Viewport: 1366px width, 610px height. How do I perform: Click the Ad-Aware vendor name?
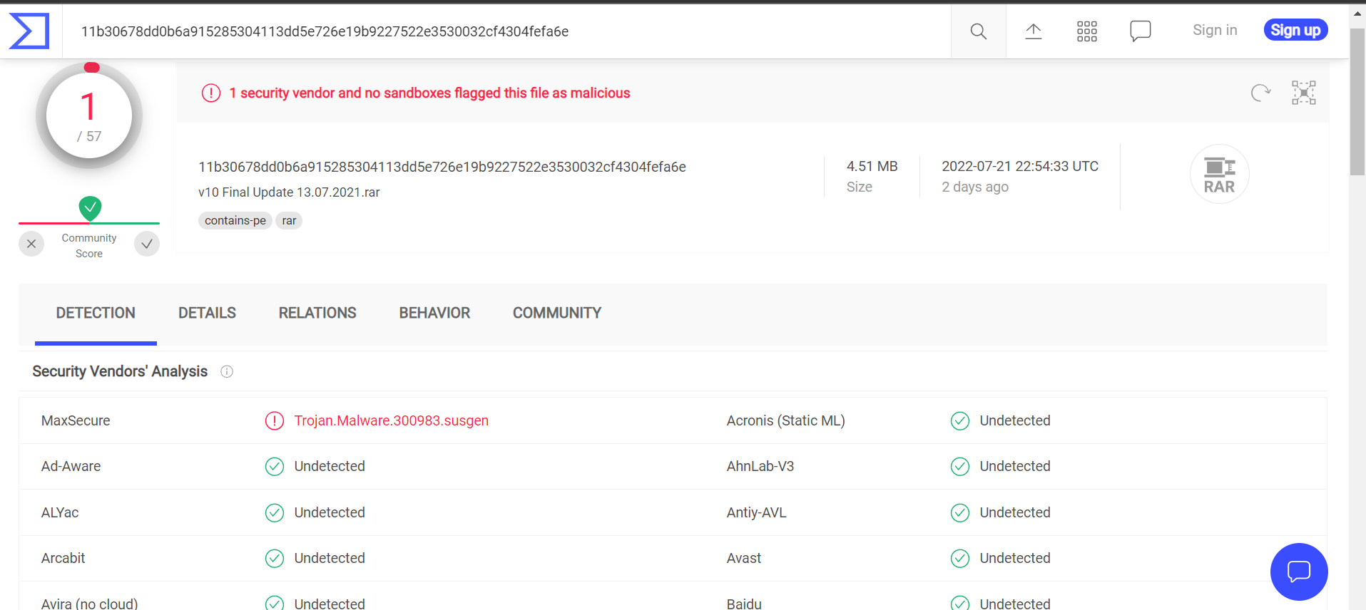pyautogui.click(x=71, y=467)
